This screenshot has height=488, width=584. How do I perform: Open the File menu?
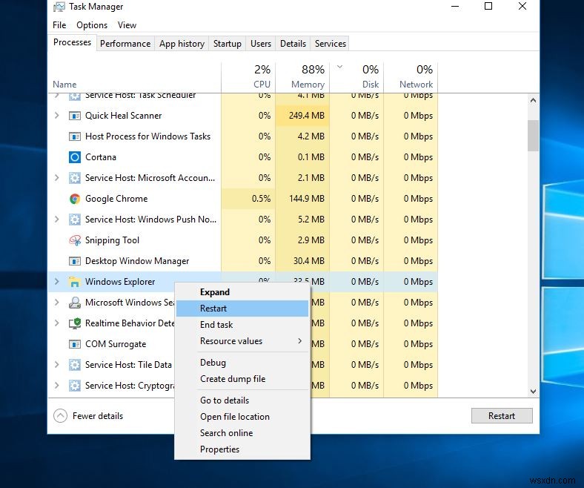(59, 25)
